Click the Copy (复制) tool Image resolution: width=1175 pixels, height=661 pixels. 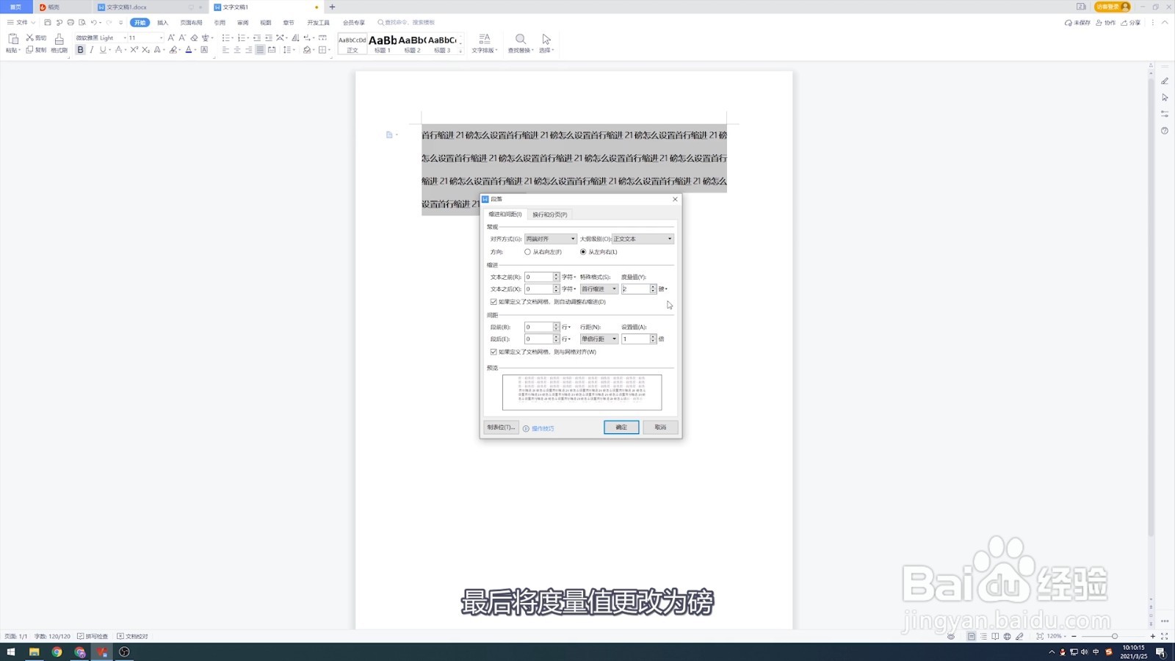tap(36, 50)
